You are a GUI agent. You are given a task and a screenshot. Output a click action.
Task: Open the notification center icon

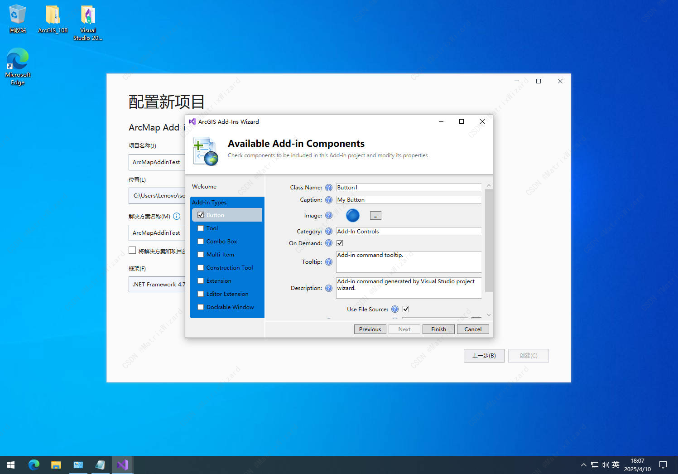pos(663,465)
